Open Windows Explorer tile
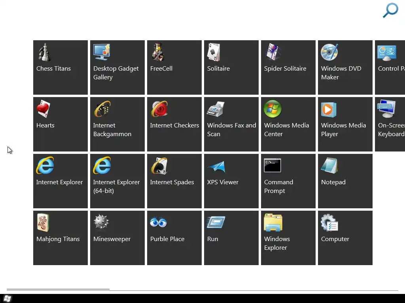Screen dimensions: 405x303 point(288,238)
